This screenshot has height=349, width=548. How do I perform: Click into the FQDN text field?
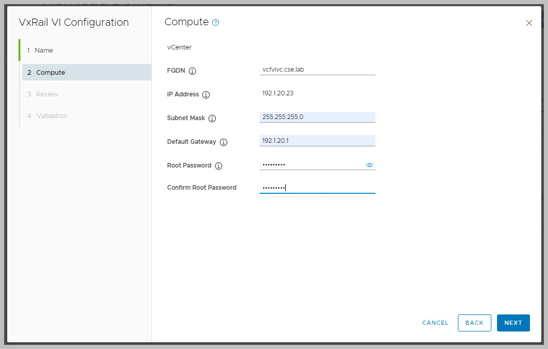click(x=317, y=70)
